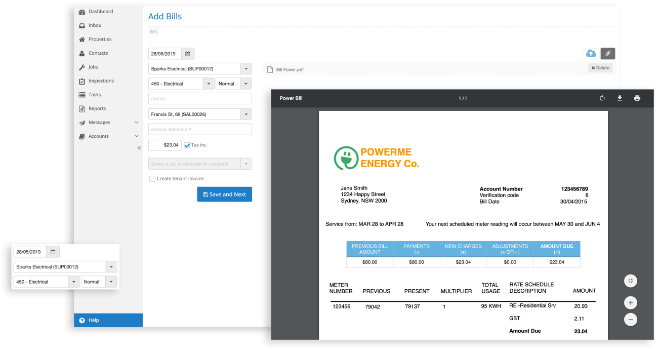Delete the Bill Power.pdf attachment

click(600, 68)
